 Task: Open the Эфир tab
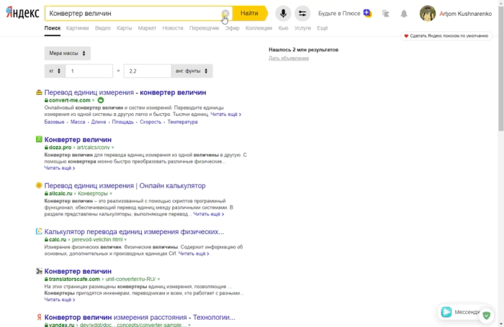(x=232, y=28)
